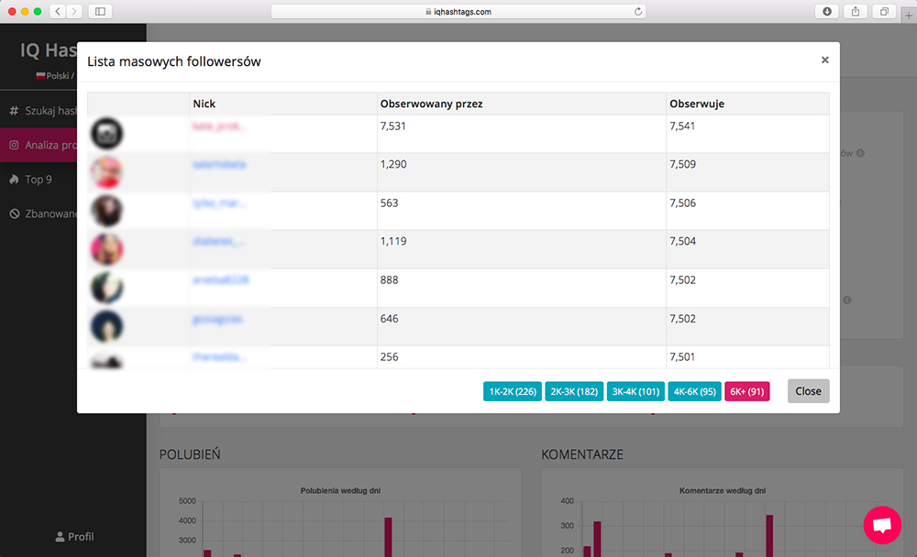Image resolution: width=917 pixels, height=557 pixels.
Task: Click the iqhashtags.com address bar
Action: click(x=458, y=12)
